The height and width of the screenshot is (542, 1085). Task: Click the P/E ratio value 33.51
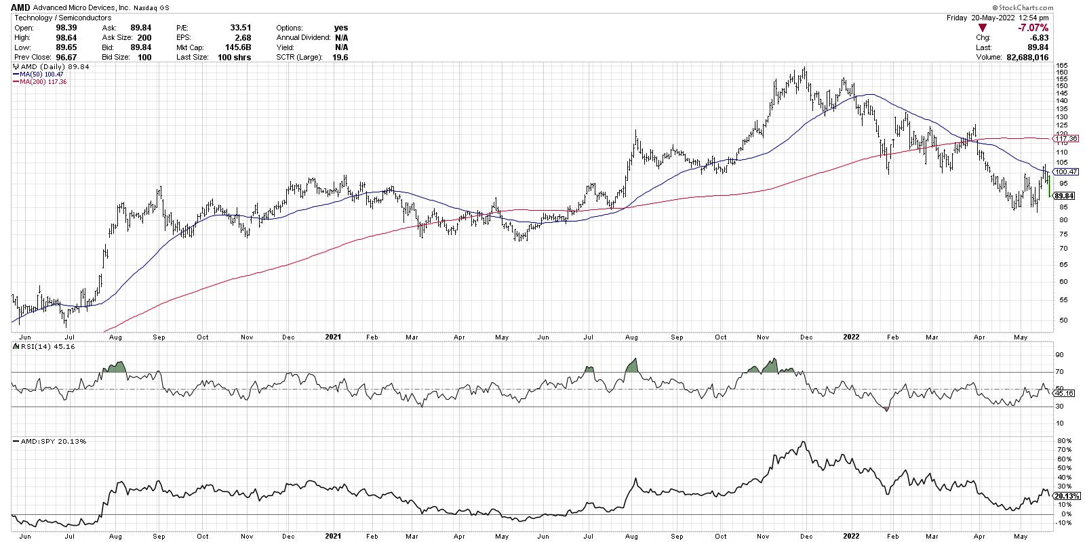pos(241,28)
